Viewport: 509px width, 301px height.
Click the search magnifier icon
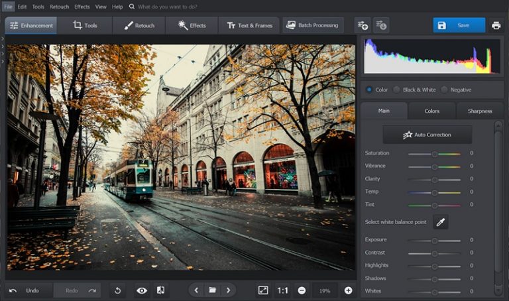coord(131,7)
